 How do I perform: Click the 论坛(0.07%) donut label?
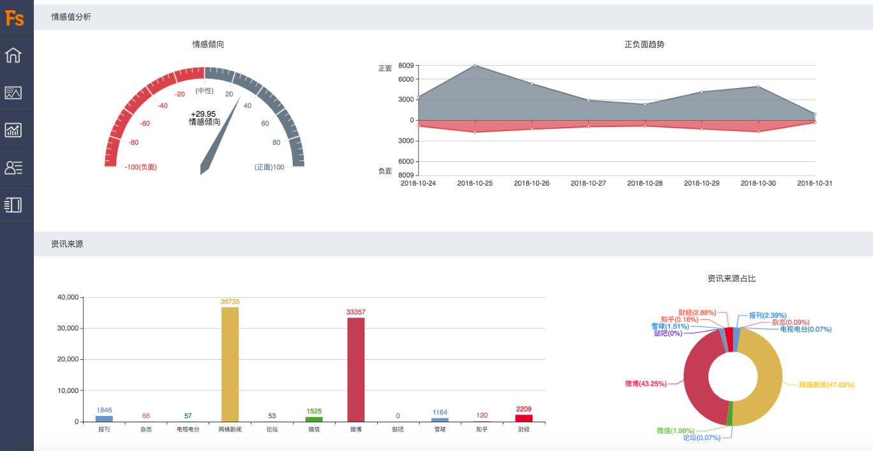point(701,438)
